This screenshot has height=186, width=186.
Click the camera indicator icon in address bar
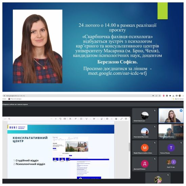[153, 96]
